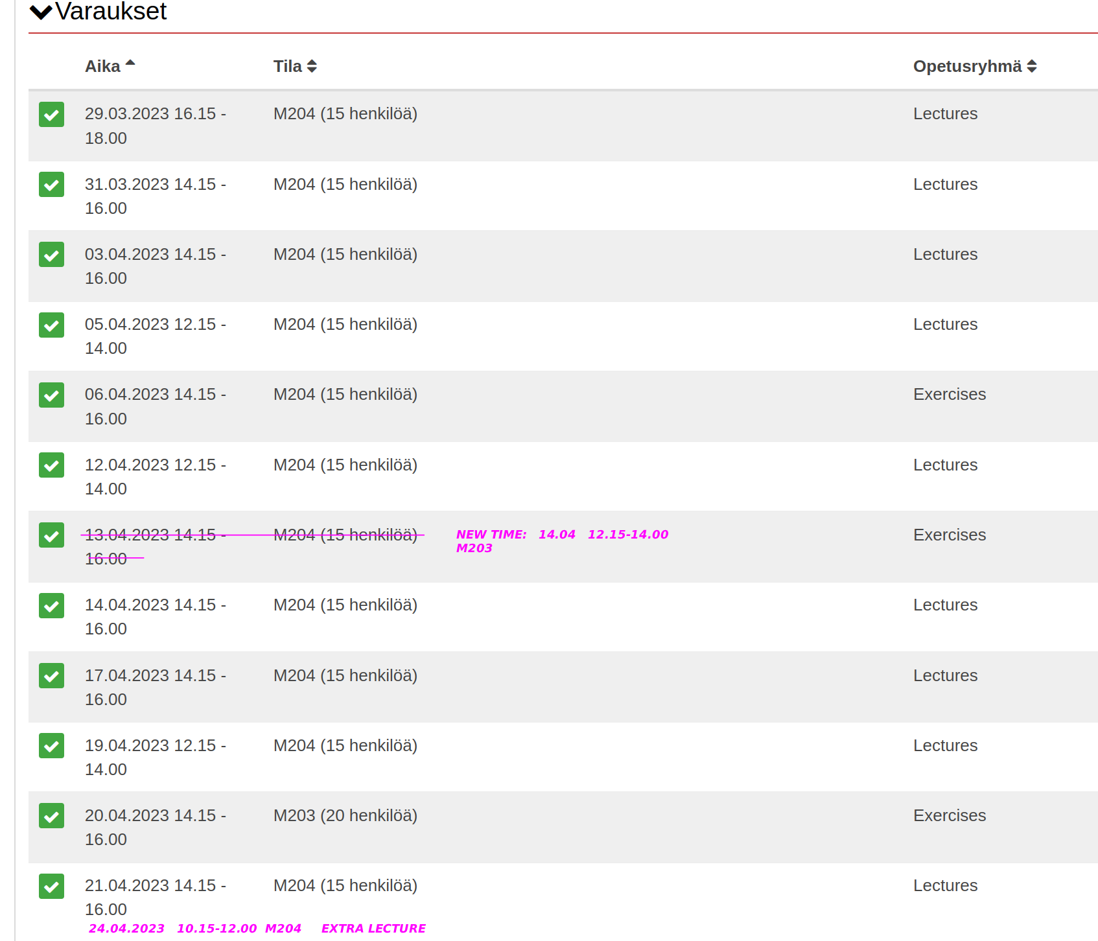Toggle checkbox for crossed-out 13.04.2023 row
The image size is (1098, 941).
(51, 535)
